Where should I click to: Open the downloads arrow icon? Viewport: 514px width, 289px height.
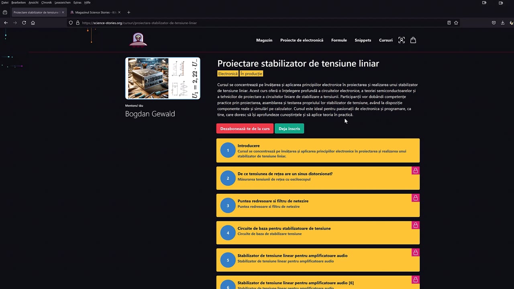coord(503,23)
